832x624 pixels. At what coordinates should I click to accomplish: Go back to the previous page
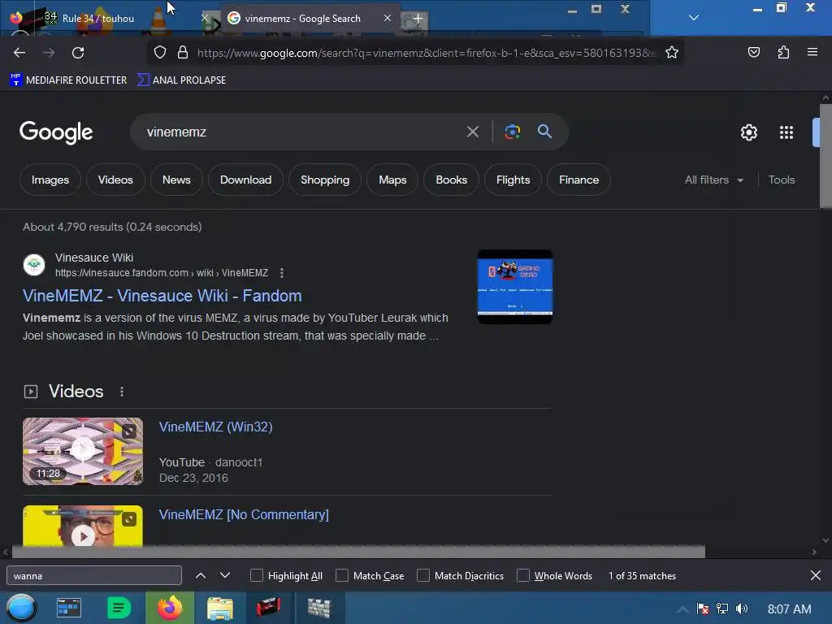click(19, 53)
